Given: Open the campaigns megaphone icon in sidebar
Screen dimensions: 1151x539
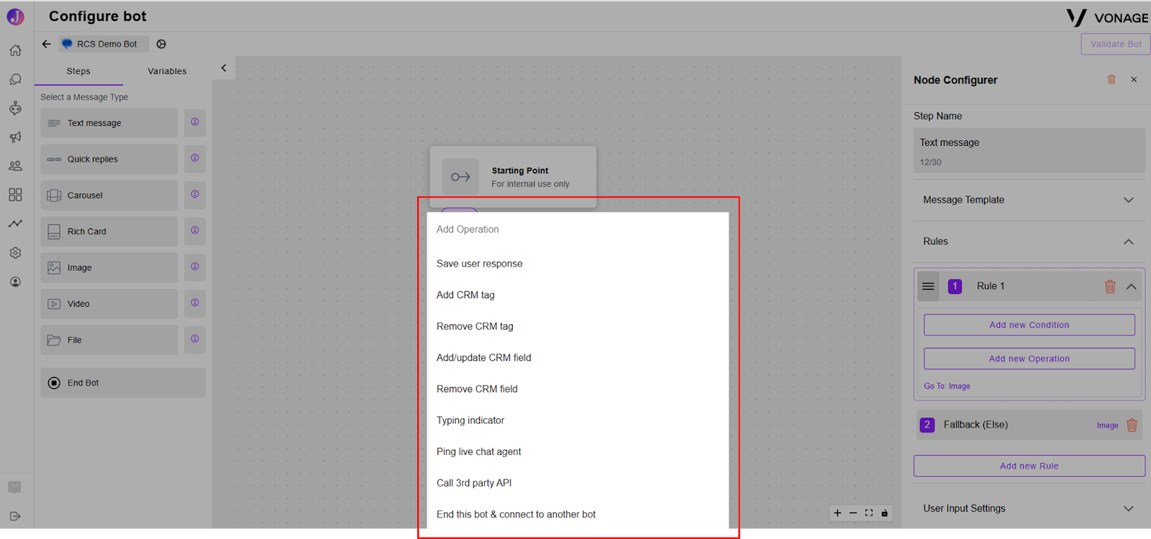Looking at the screenshot, I should coord(15,137).
